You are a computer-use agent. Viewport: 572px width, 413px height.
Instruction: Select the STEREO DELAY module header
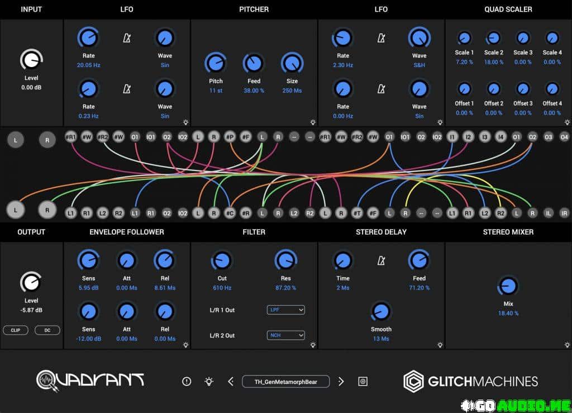tap(381, 231)
